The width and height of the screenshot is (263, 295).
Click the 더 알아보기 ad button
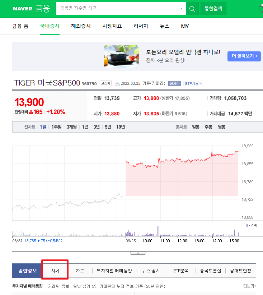(244, 56)
